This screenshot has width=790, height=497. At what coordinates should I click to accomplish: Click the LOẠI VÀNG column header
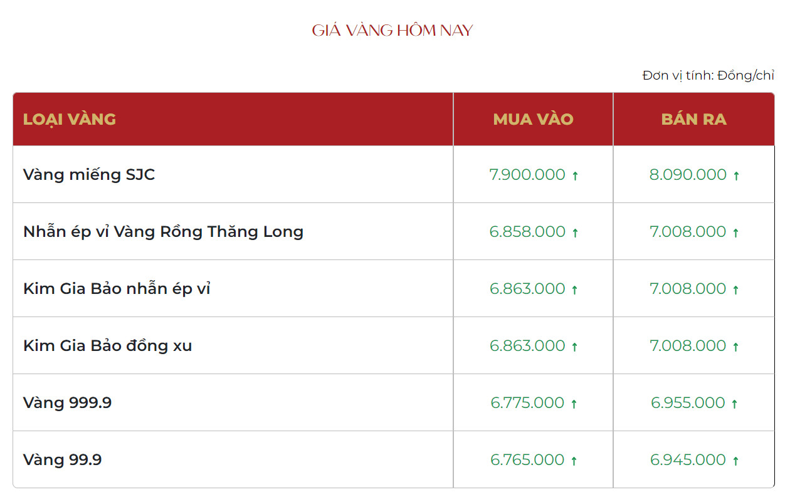point(70,119)
